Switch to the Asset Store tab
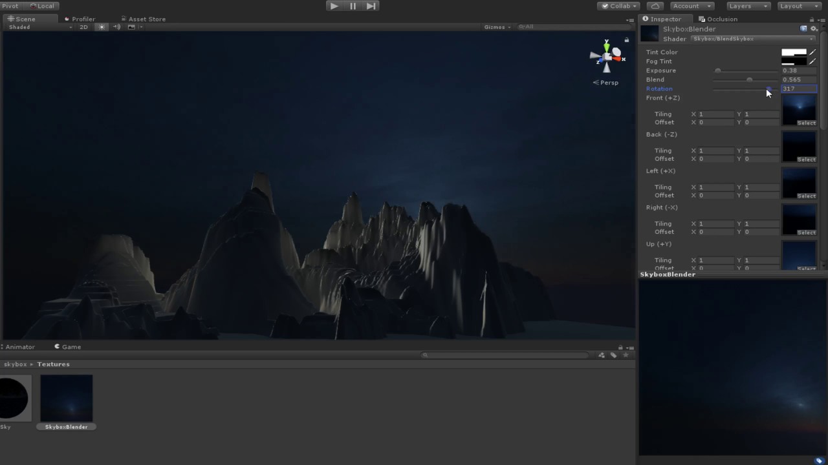The image size is (828, 465). 143,19
